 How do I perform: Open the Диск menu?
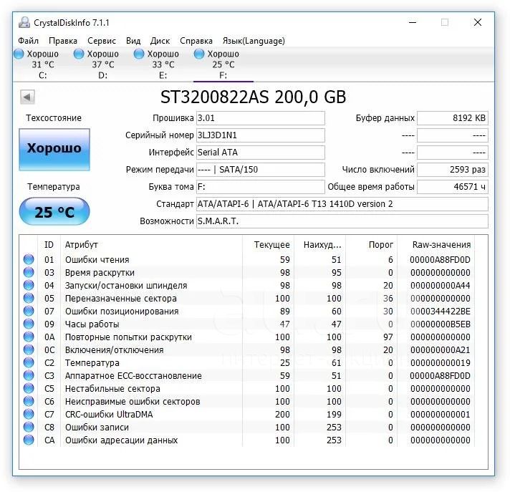pyautogui.click(x=160, y=41)
